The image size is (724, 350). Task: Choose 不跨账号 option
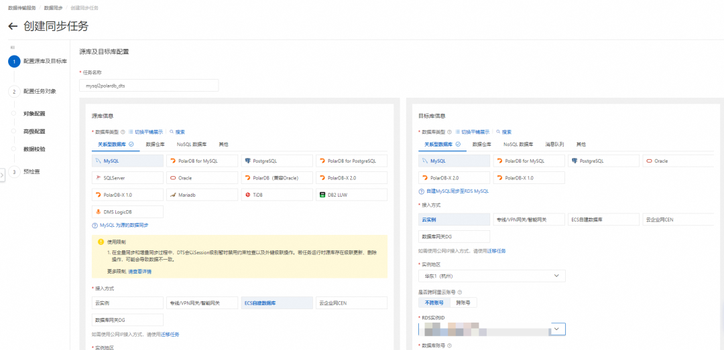(x=434, y=303)
